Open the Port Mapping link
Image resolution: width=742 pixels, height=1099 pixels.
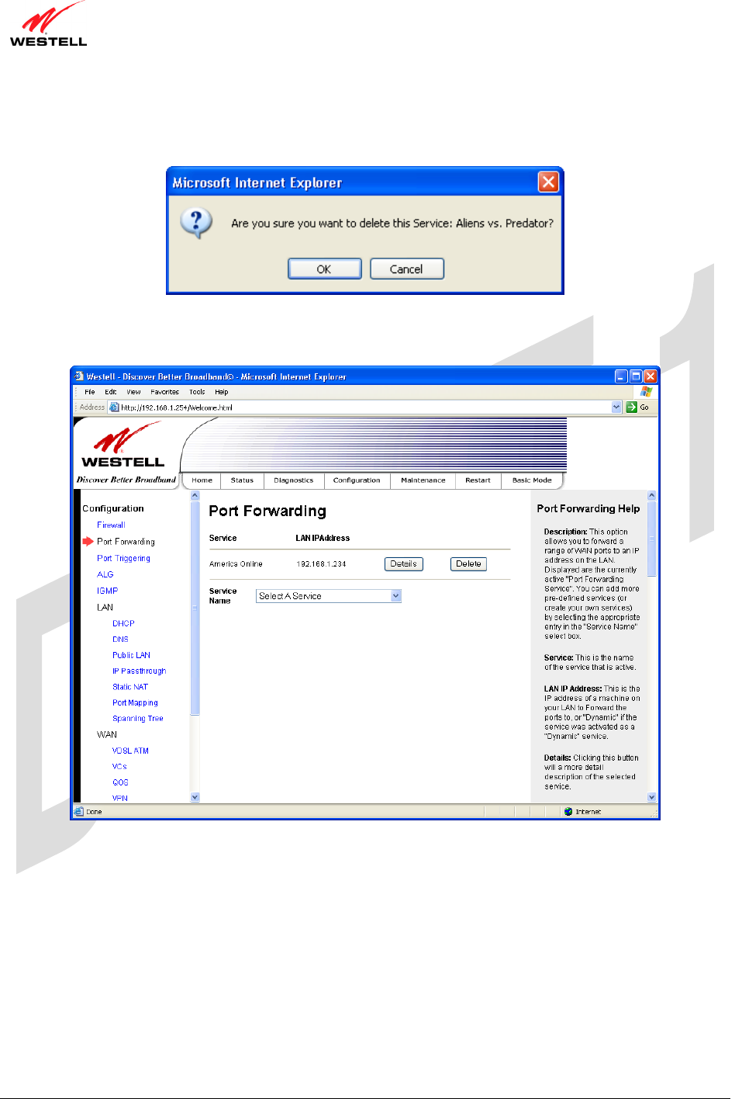(x=135, y=702)
